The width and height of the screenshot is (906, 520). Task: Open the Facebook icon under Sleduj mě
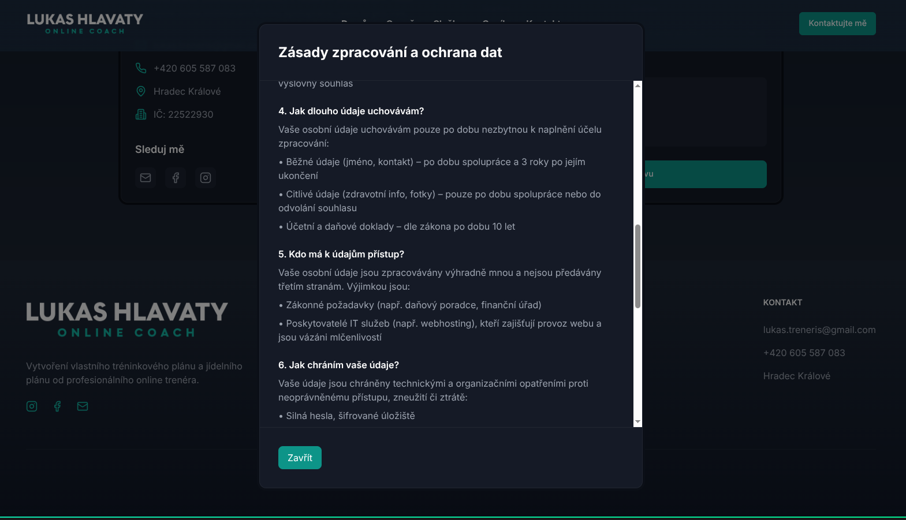point(176,178)
